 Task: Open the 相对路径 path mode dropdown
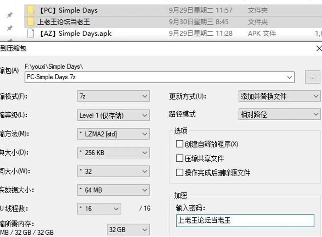[x=279, y=114]
